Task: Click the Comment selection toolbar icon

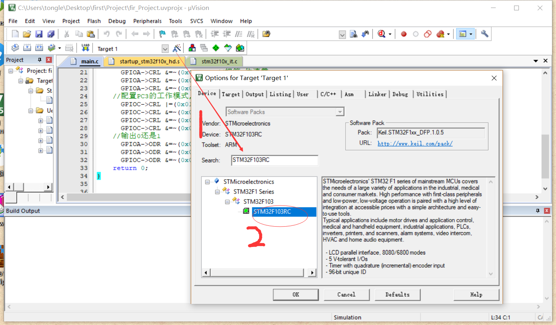Action: 239,34
